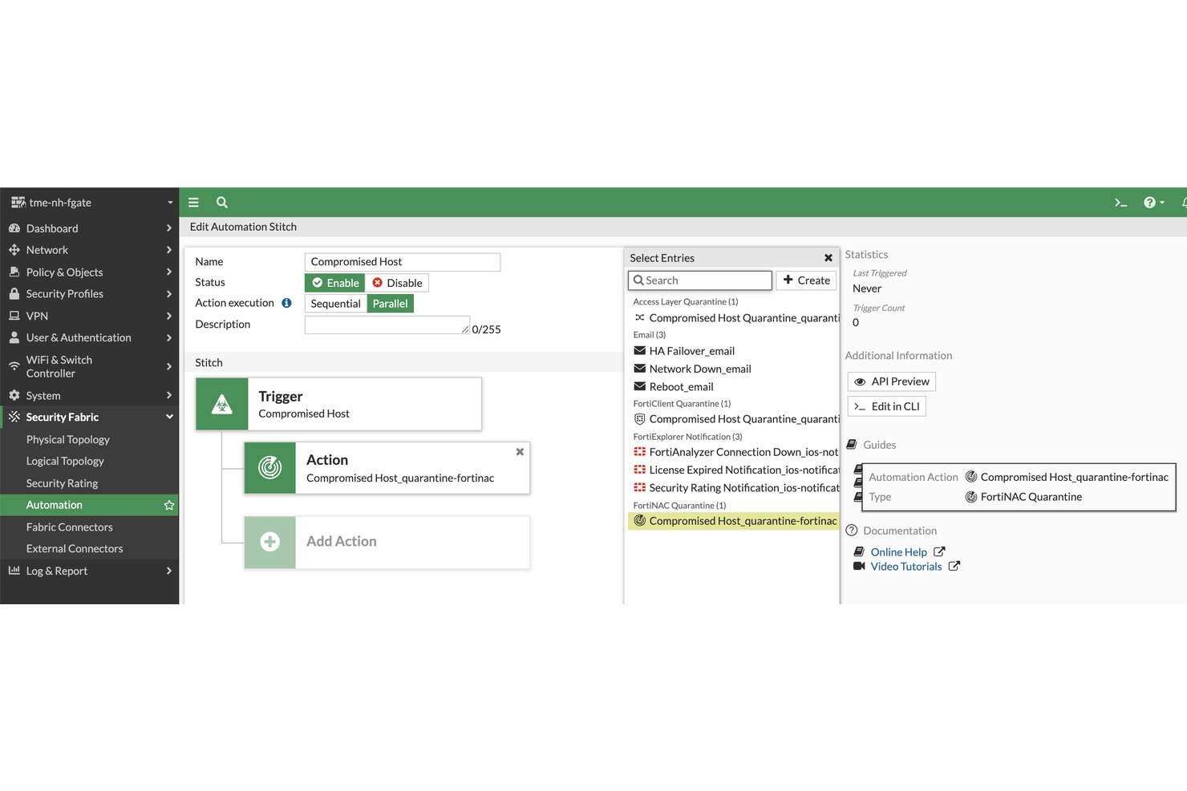Click the external link icon beside Video Tutorials

click(954, 566)
